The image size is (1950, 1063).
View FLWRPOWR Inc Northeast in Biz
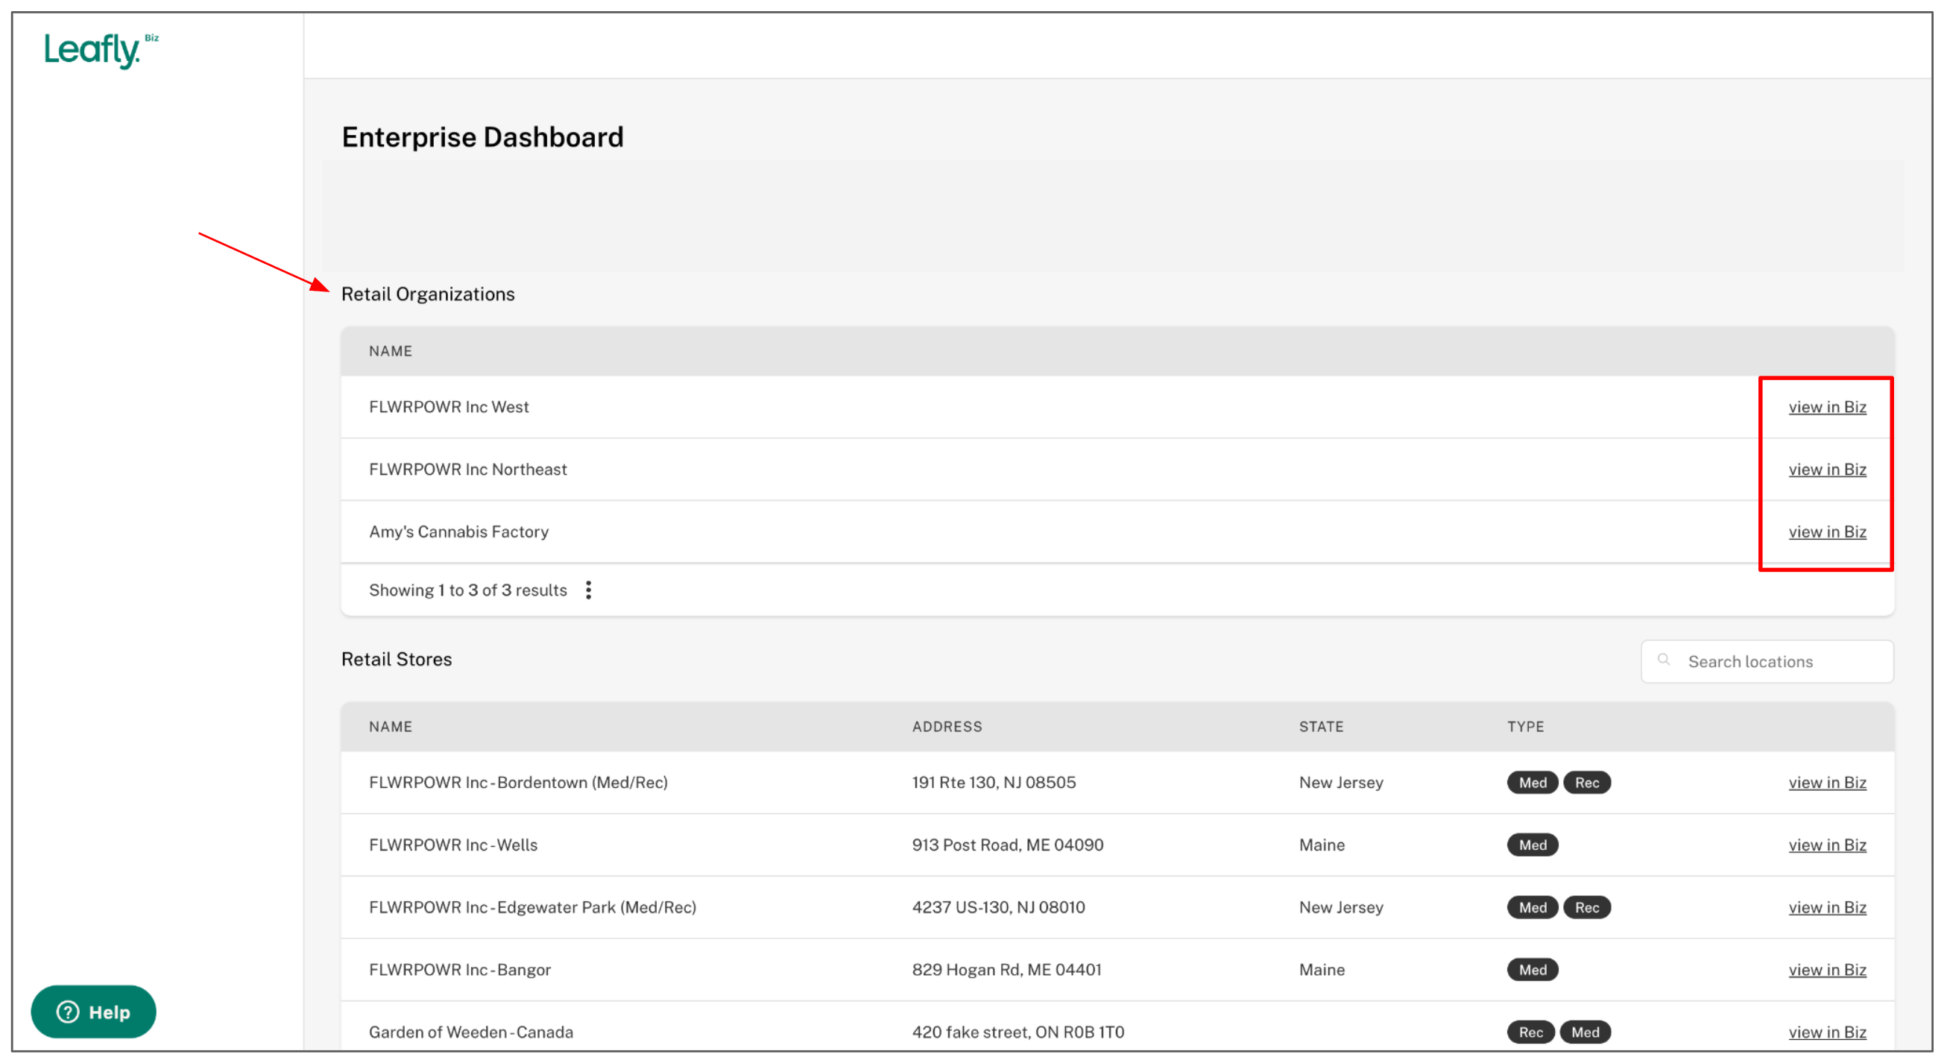point(1826,470)
